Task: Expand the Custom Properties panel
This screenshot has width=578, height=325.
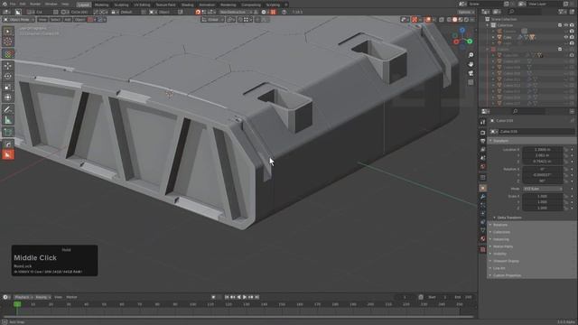Action: point(531,275)
